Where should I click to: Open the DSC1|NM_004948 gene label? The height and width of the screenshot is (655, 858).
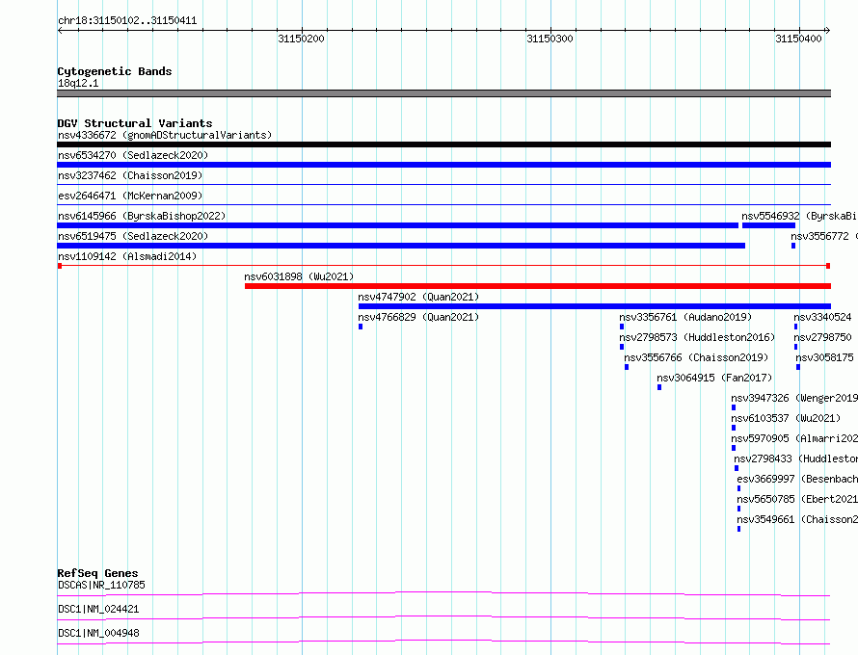pyautogui.click(x=98, y=633)
